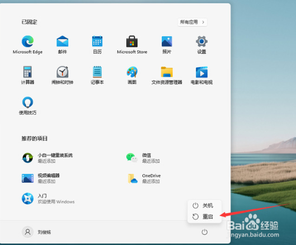Open the 日历 calendar app
This screenshot has width=296, height=245.
click(97, 45)
